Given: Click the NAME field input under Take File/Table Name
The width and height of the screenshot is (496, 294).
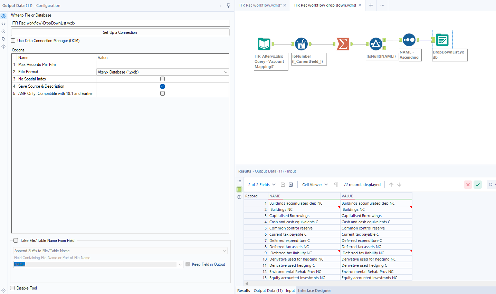Looking at the screenshot, I should pyautogui.click(x=97, y=264).
